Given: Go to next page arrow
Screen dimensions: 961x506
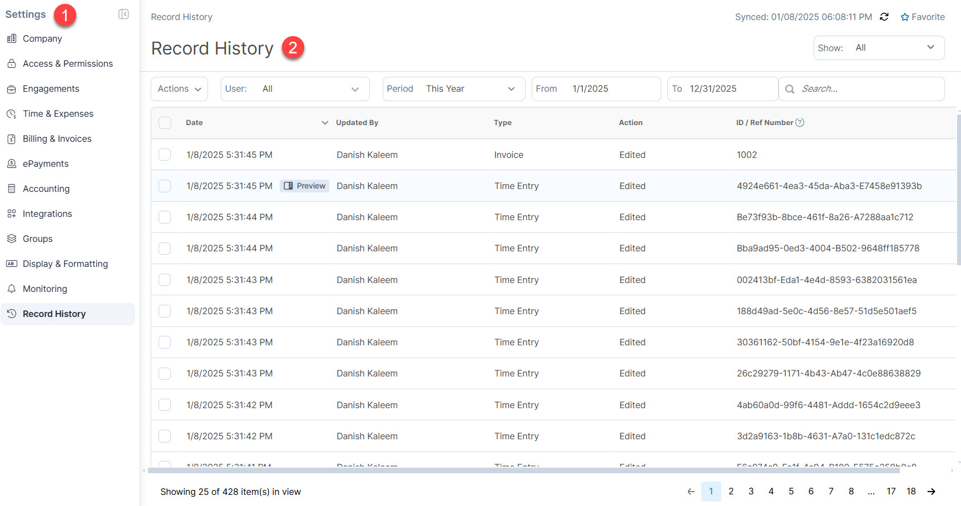Looking at the screenshot, I should (932, 492).
